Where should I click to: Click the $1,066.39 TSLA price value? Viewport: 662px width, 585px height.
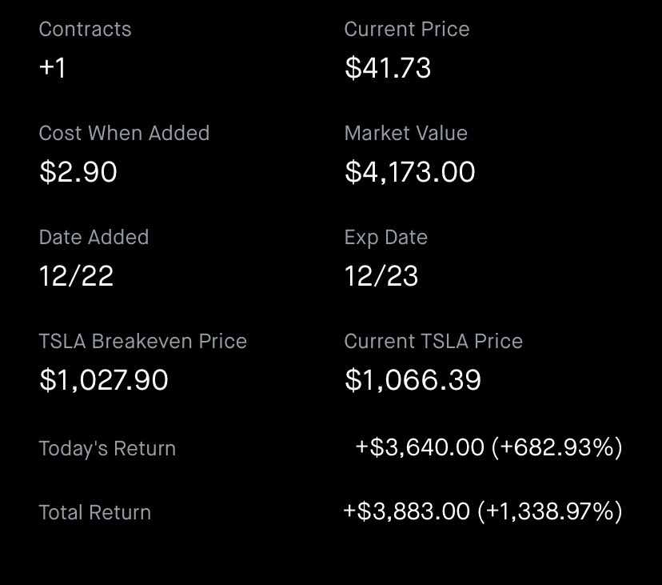coord(413,379)
